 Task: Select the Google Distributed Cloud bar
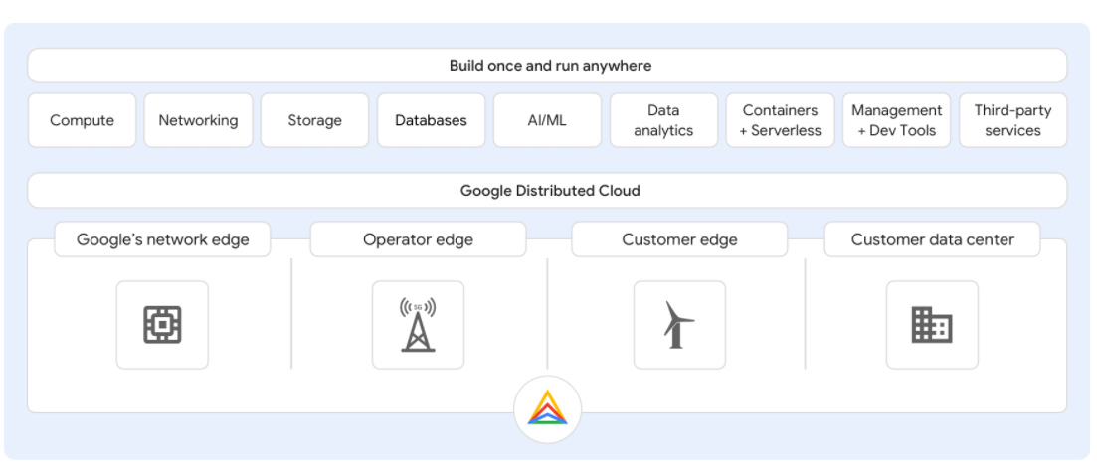pos(547,190)
